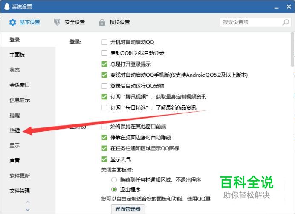Screen dimensions: 295x214
Task: Uncheck 在任务栏通知区域显示QQ图标
Action: coord(104,148)
